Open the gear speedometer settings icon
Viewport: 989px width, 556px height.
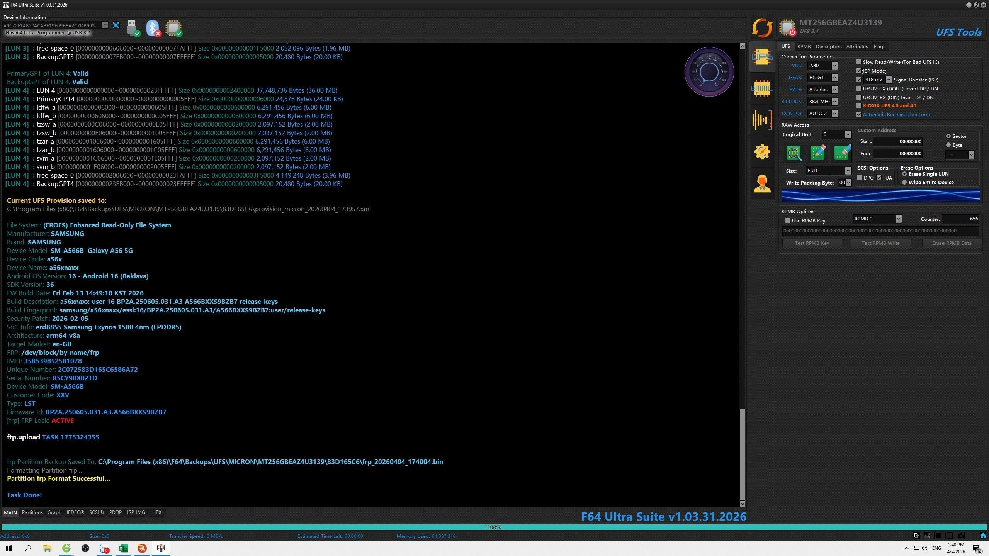click(x=762, y=152)
